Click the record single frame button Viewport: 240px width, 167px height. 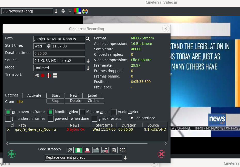click(49, 75)
